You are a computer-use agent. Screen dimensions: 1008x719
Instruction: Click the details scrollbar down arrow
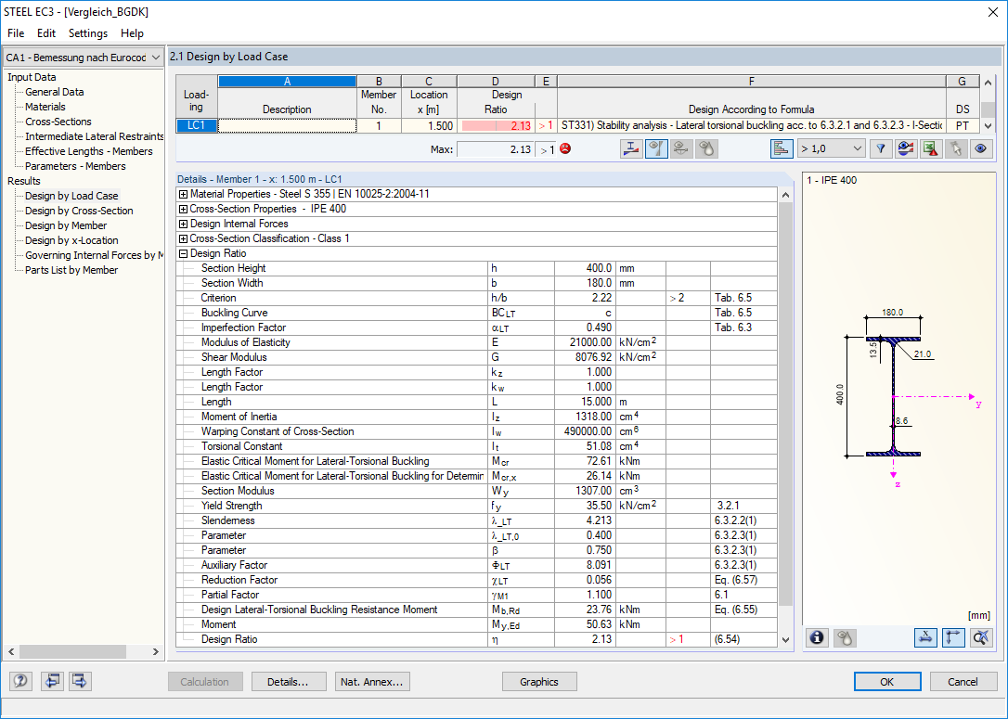(785, 639)
